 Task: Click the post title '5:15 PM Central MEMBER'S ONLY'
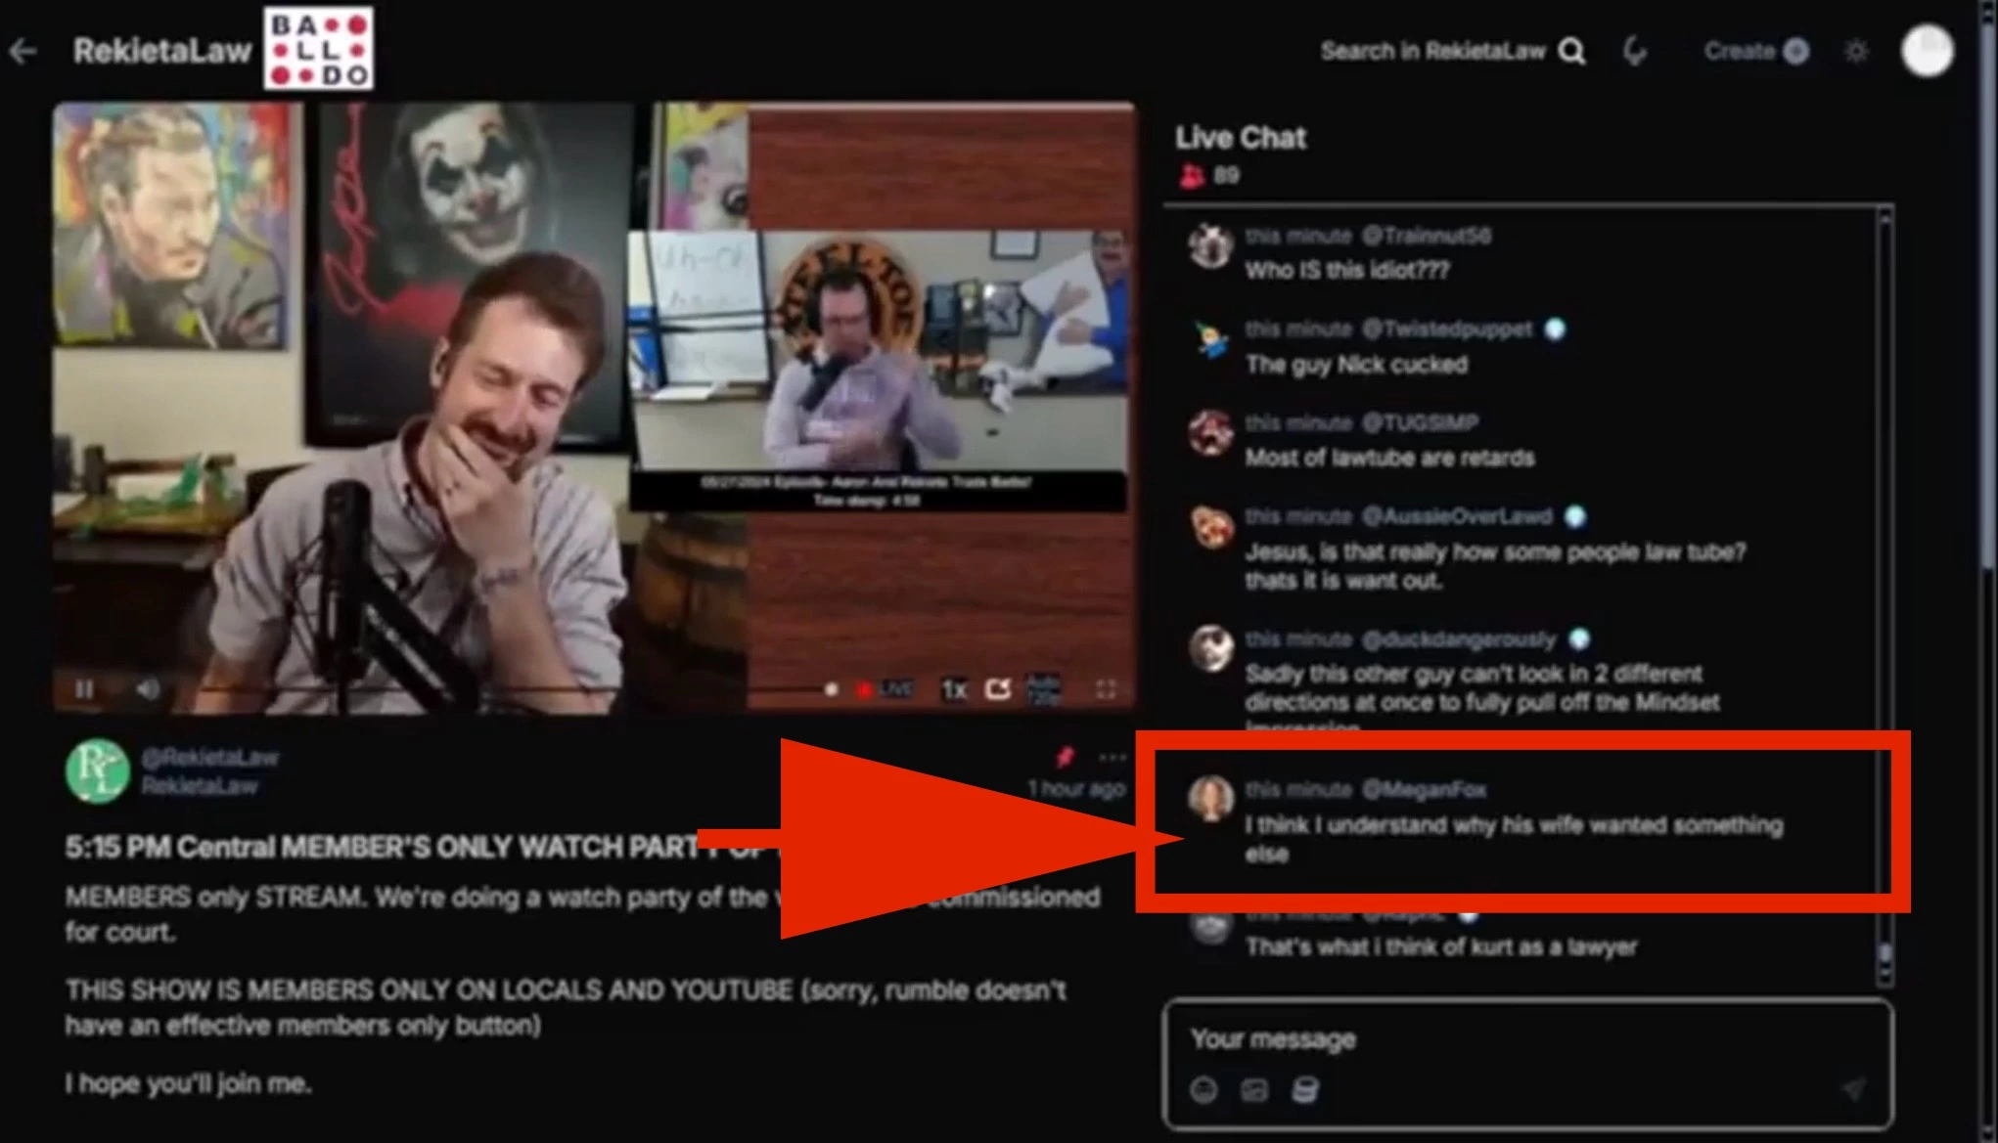pos(382,847)
